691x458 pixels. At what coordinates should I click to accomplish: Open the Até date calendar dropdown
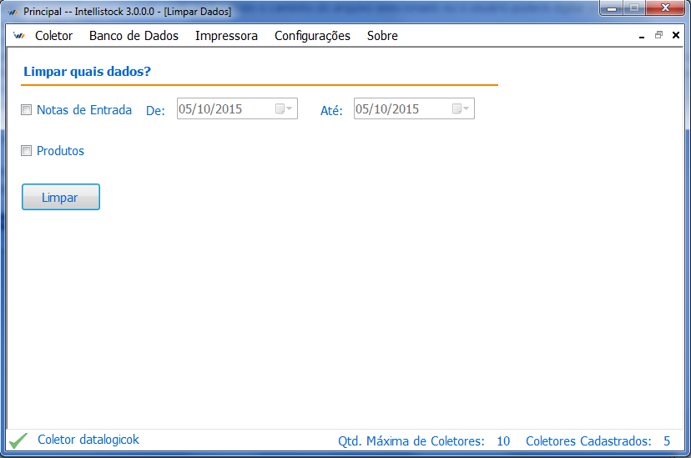pos(461,108)
